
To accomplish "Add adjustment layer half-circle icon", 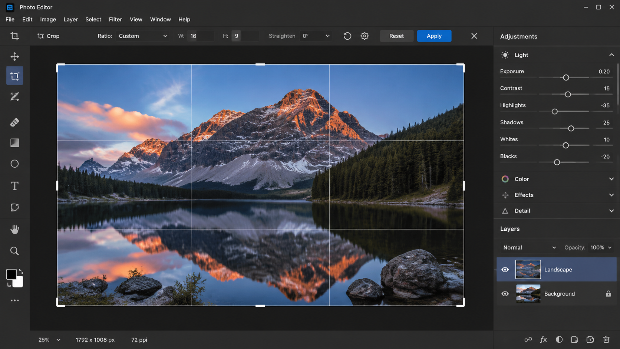I will click(x=559, y=339).
